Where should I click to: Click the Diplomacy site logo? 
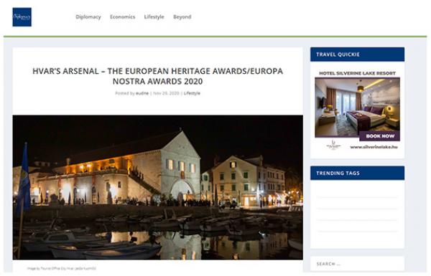click(x=22, y=17)
